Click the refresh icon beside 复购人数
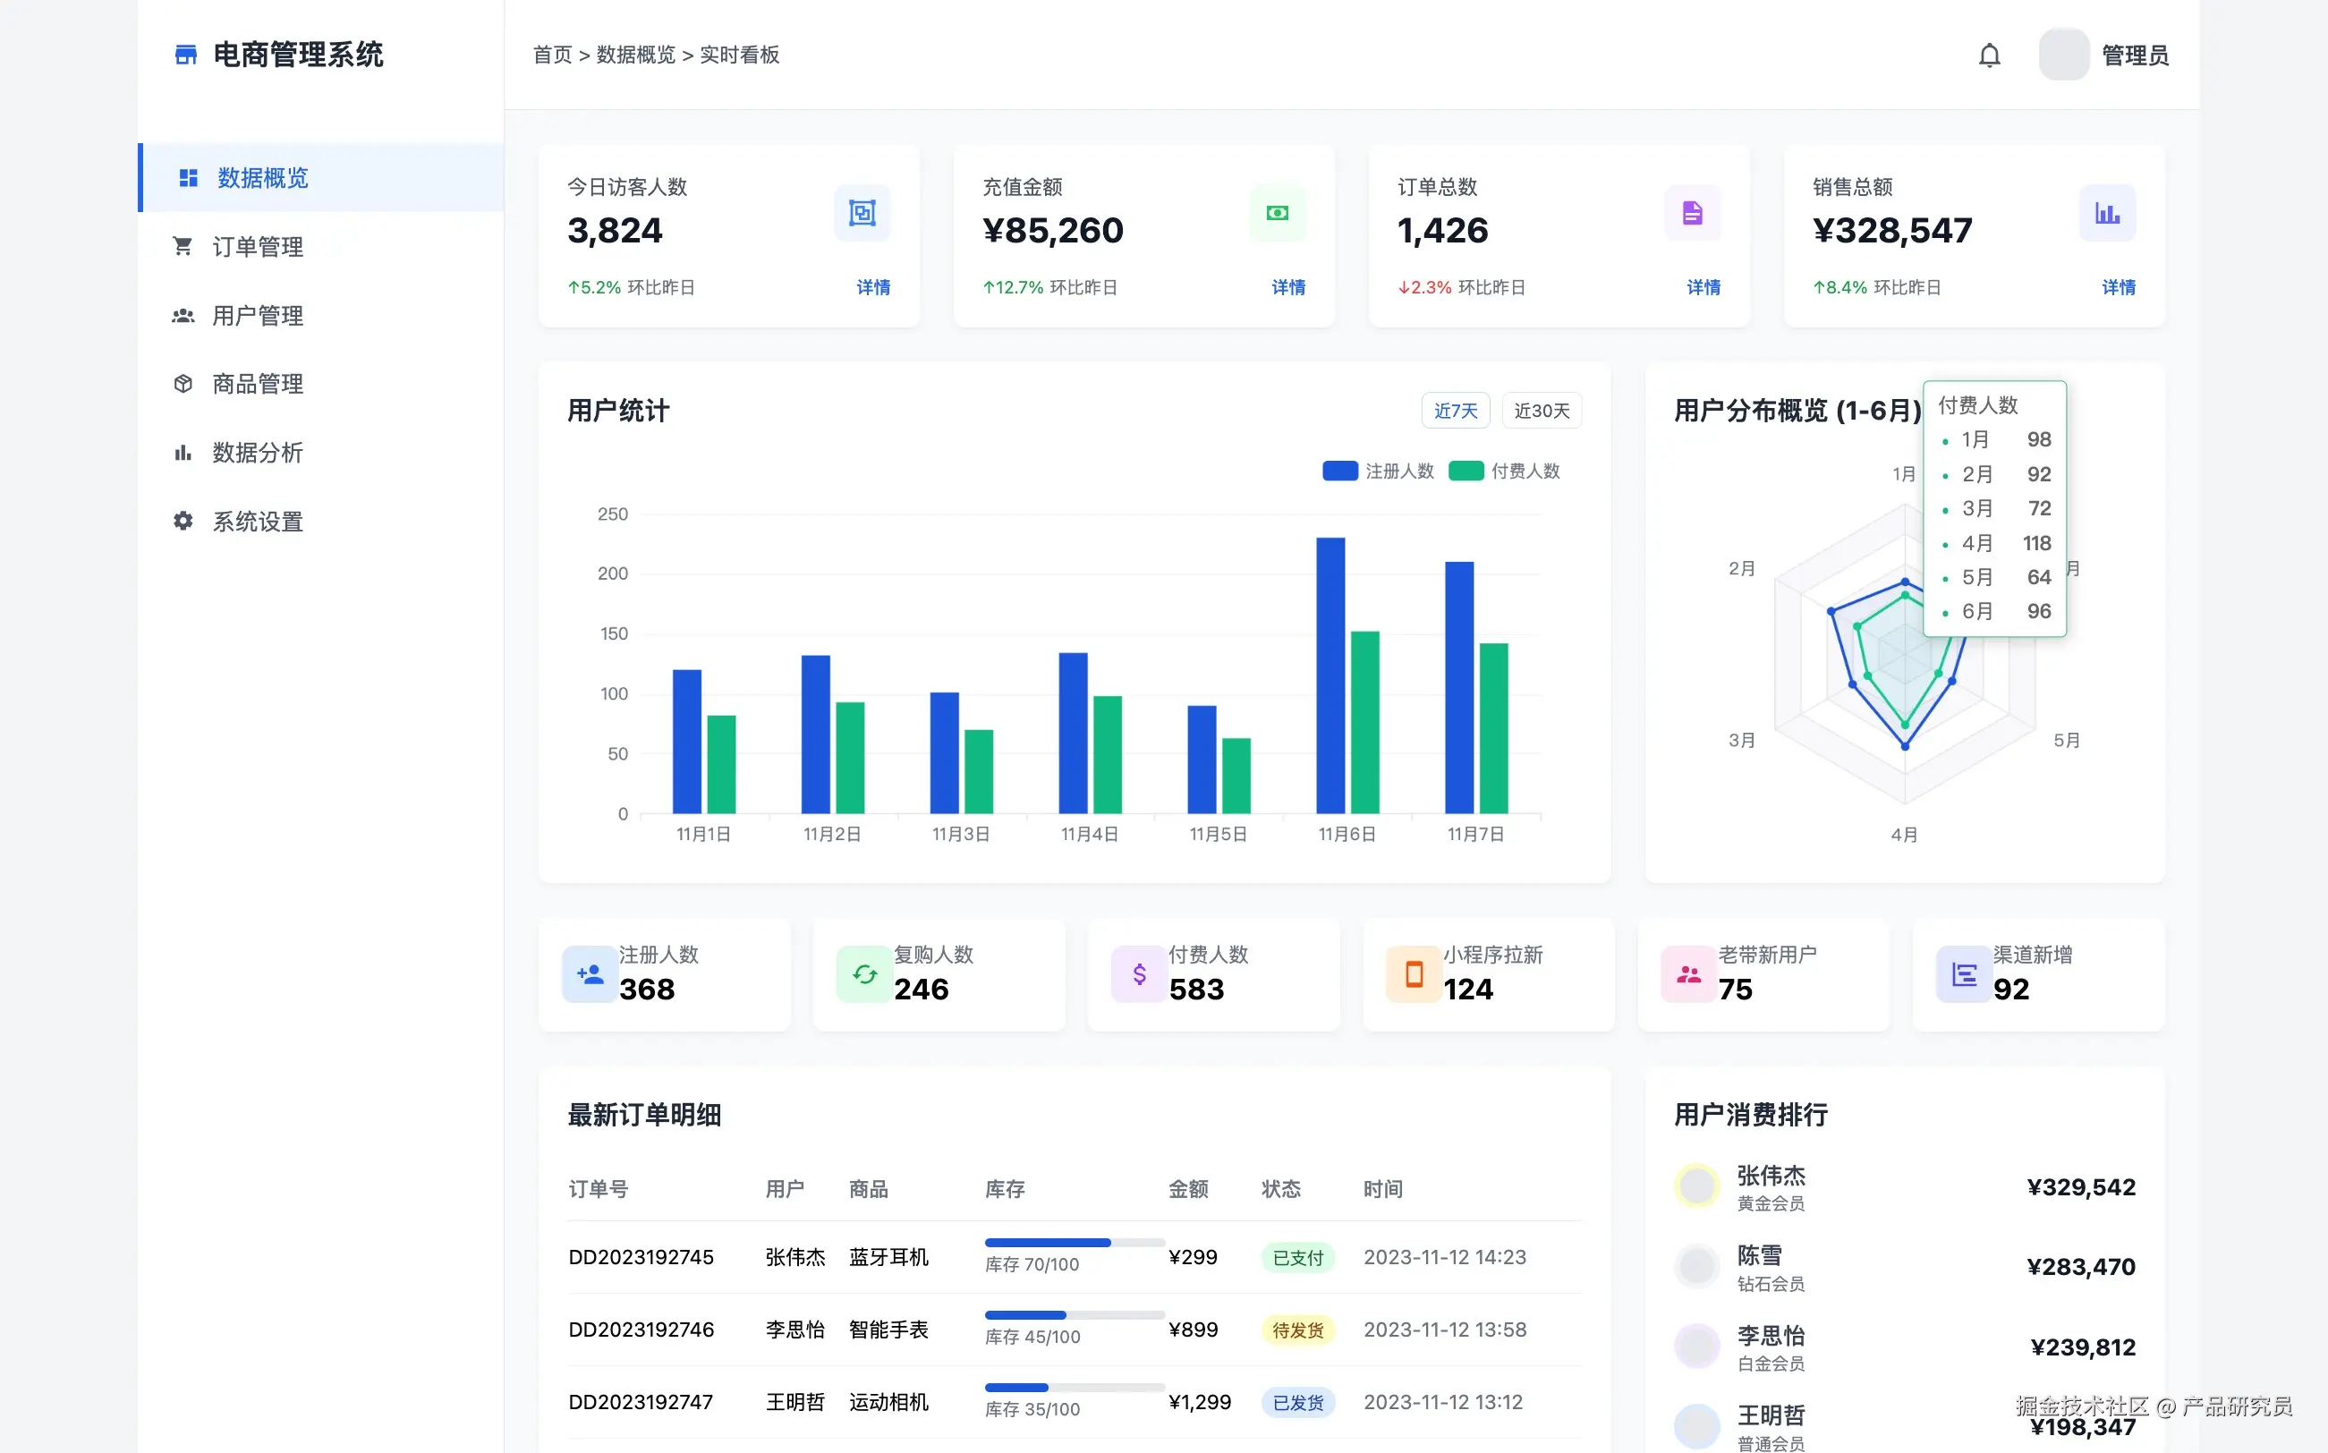 pyautogui.click(x=863, y=974)
